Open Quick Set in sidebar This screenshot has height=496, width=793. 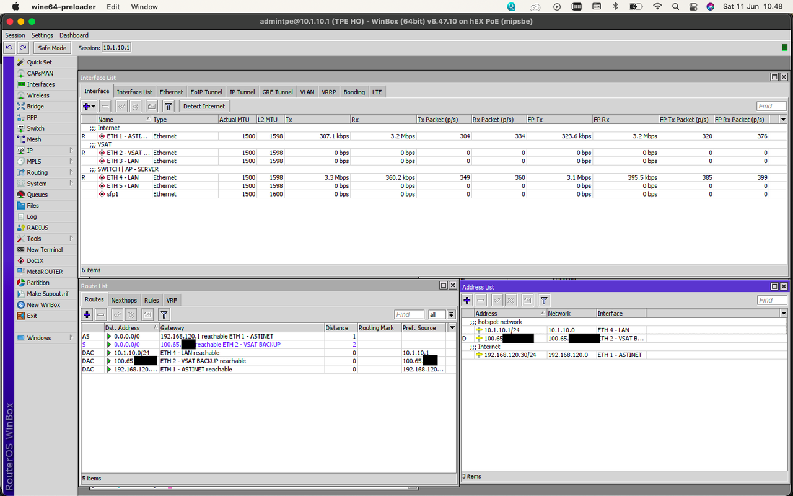(x=40, y=62)
